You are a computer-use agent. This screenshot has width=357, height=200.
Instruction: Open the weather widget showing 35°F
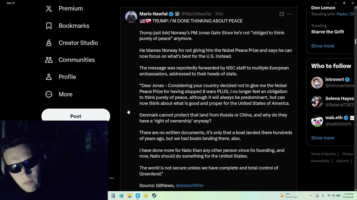click(x=288, y=196)
